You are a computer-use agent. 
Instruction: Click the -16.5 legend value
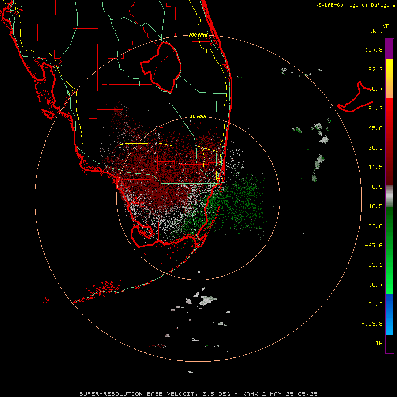point(374,206)
